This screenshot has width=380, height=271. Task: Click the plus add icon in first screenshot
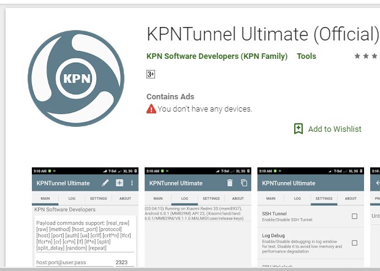pyautogui.click(x=120, y=183)
